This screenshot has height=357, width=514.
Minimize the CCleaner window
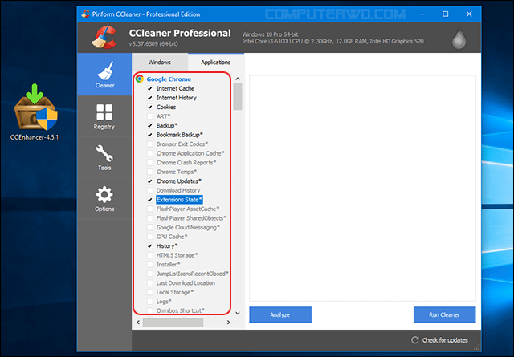(x=422, y=14)
